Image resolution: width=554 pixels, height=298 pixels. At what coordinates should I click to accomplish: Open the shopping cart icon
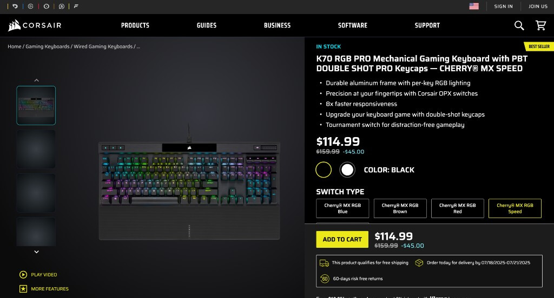point(540,25)
